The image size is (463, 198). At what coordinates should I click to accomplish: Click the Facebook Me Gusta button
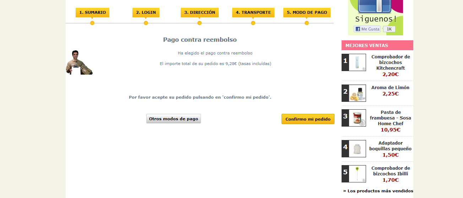pyautogui.click(x=367, y=29)
